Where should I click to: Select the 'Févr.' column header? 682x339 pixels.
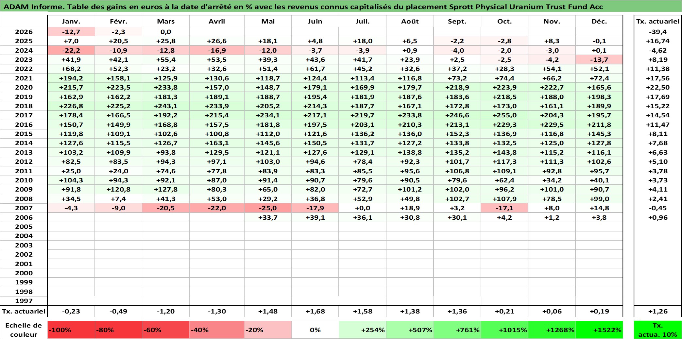(x=118, y=21)
